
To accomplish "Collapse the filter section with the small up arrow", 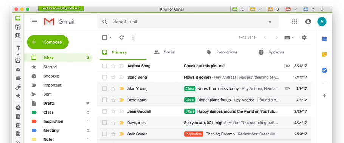I will click(x=18, y=54).
